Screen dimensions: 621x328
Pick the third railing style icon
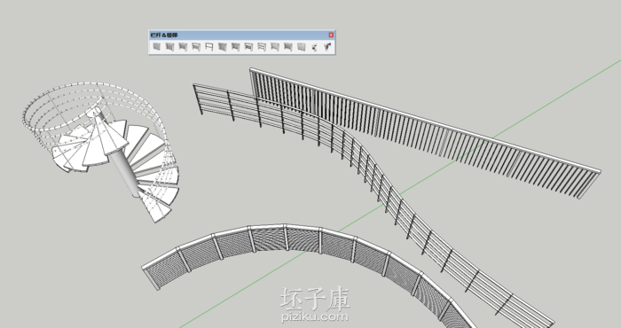pos(183,47)
